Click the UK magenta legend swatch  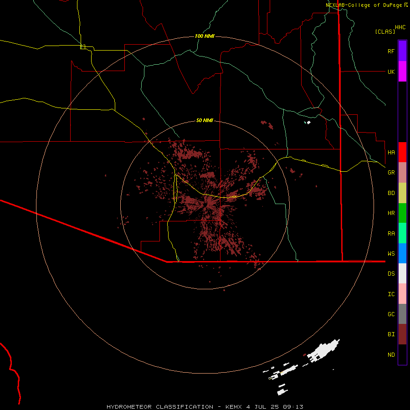click(402, 72)
